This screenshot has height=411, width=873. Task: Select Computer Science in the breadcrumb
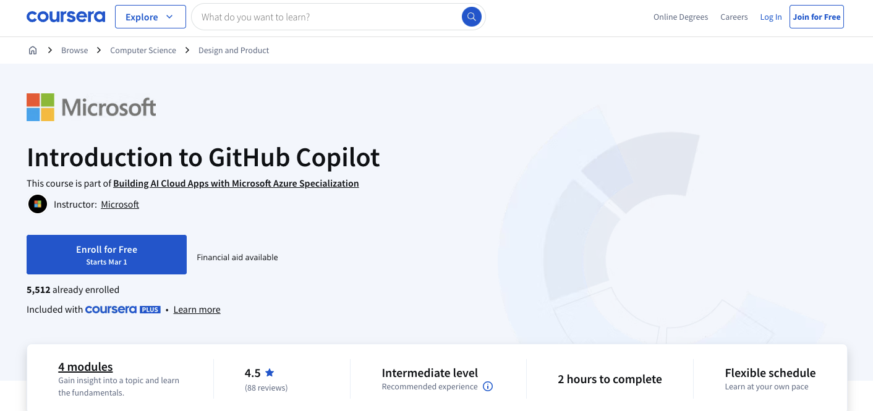143,50
